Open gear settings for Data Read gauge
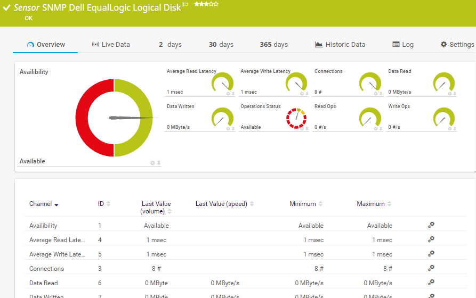Viewport: 476px width, 298px height. click(x=449, y=94)
